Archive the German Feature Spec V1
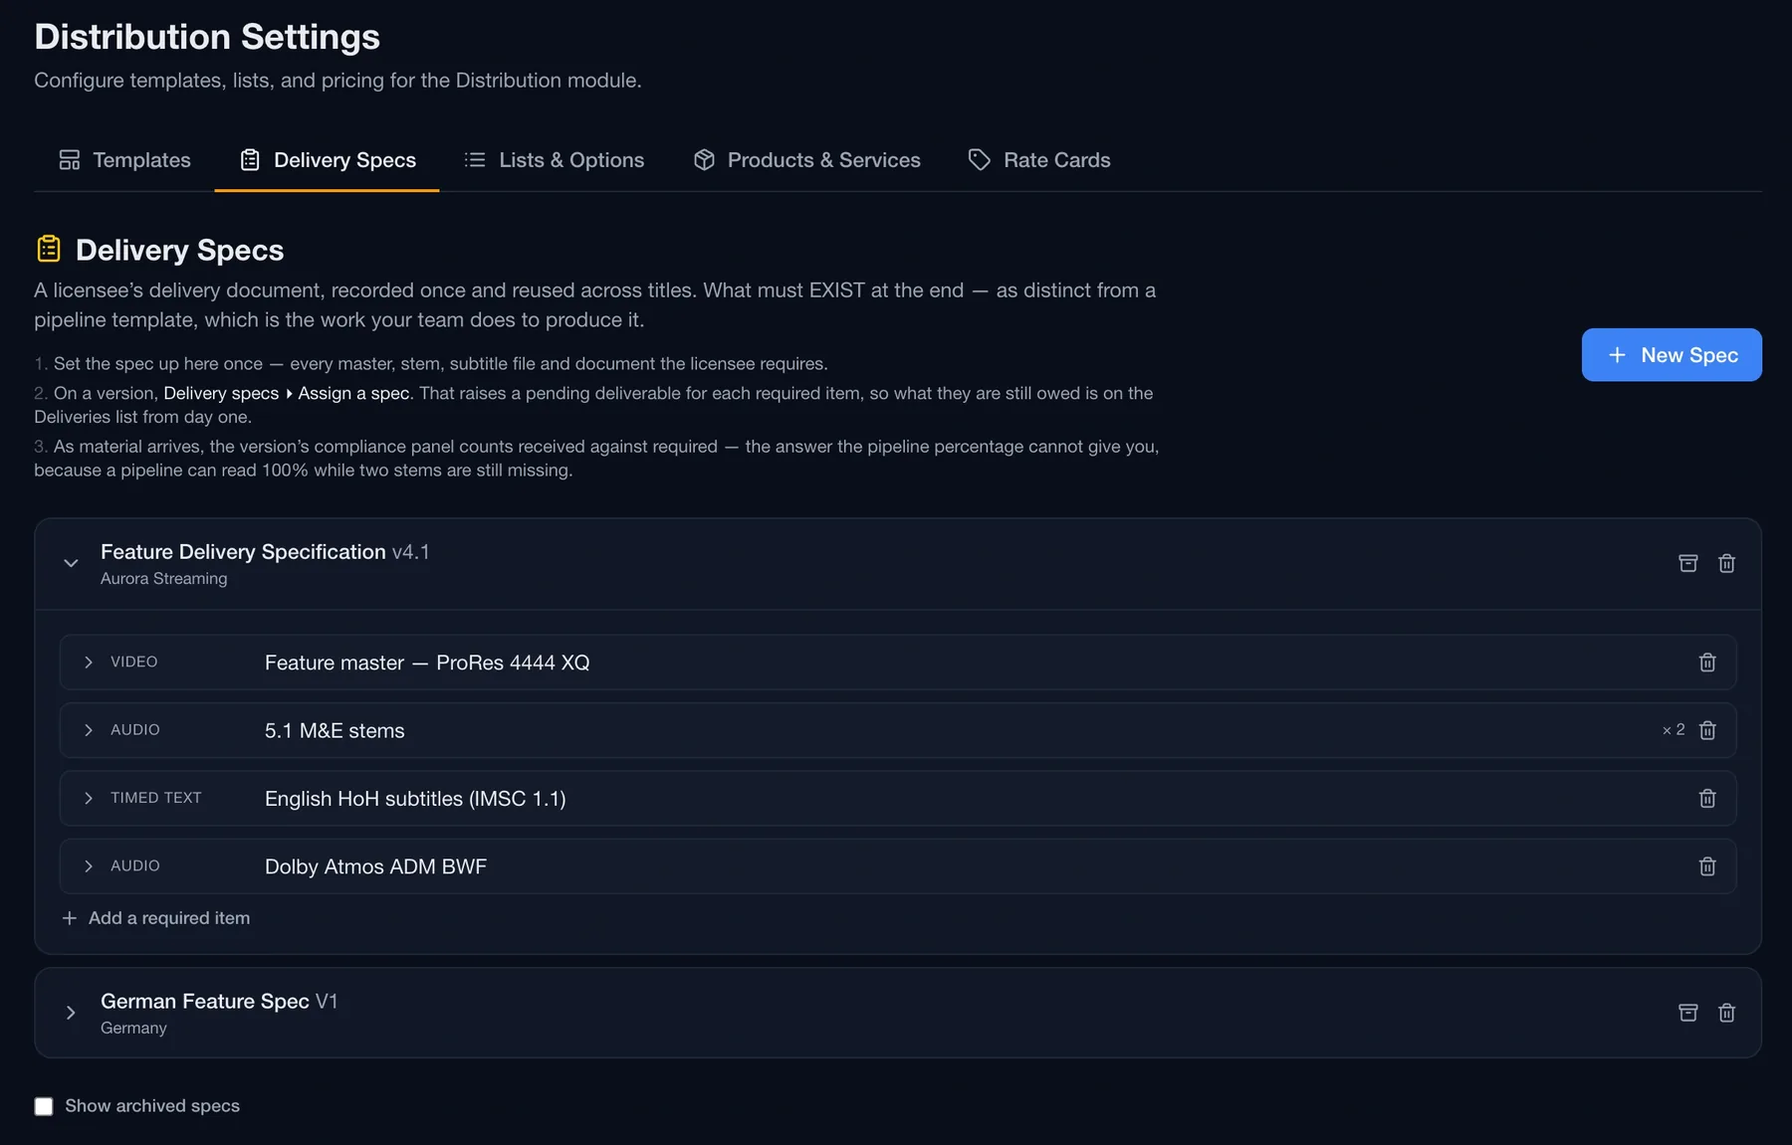 (x=1687, y=1013)
